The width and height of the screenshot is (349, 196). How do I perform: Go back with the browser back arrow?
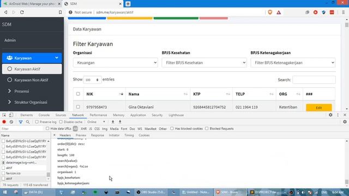pyautogui.click(x=6, y=12)
